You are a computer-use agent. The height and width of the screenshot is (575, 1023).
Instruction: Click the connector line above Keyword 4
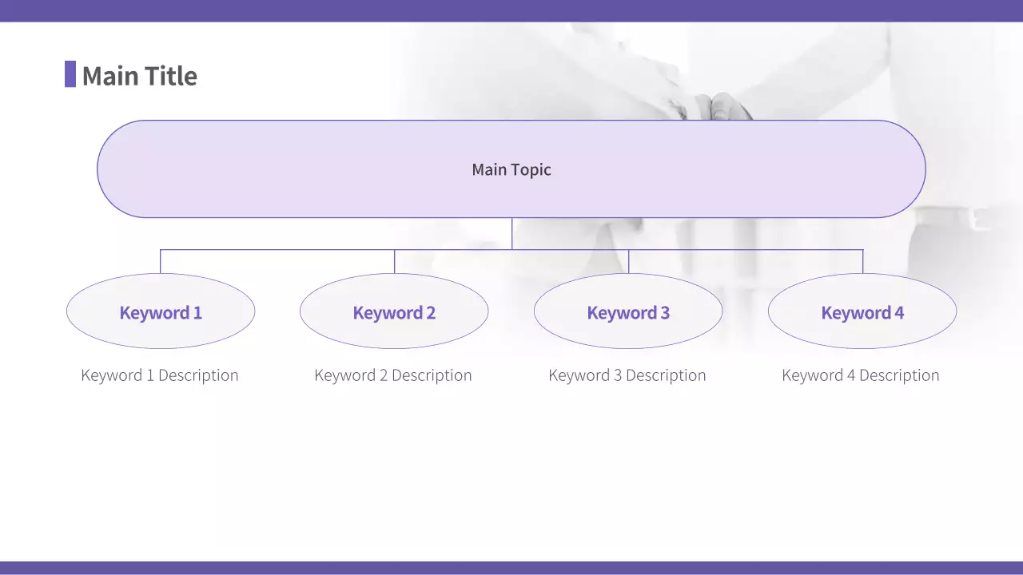tap(862, 262)
